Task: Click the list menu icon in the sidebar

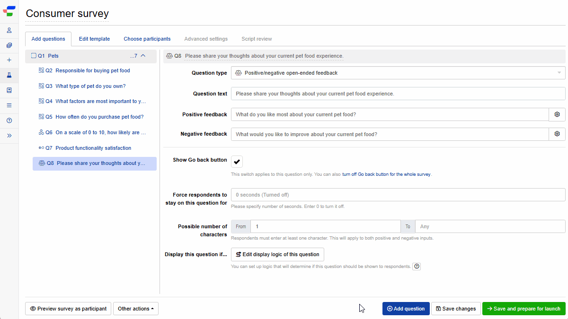Action: pos(9,105)
